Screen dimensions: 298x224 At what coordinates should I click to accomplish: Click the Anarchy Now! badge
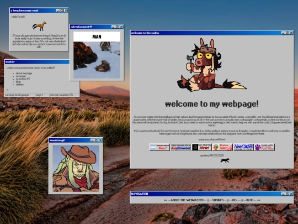click(x=201, y=147)
